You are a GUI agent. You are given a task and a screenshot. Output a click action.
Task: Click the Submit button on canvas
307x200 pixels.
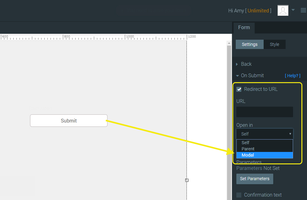69,121
